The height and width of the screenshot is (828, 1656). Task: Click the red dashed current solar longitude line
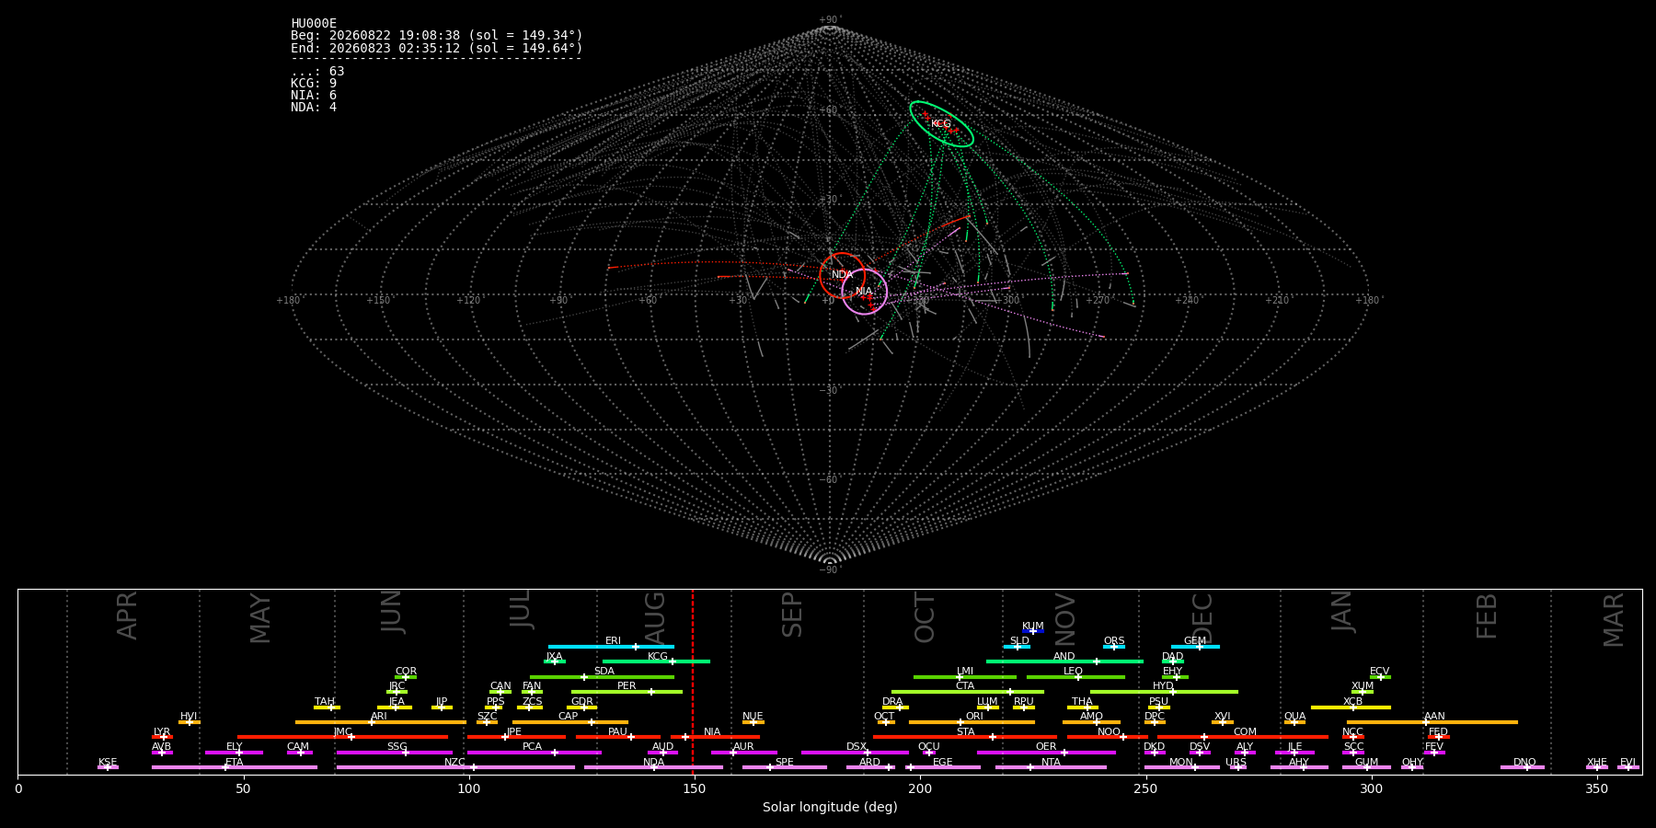[693, 682]
